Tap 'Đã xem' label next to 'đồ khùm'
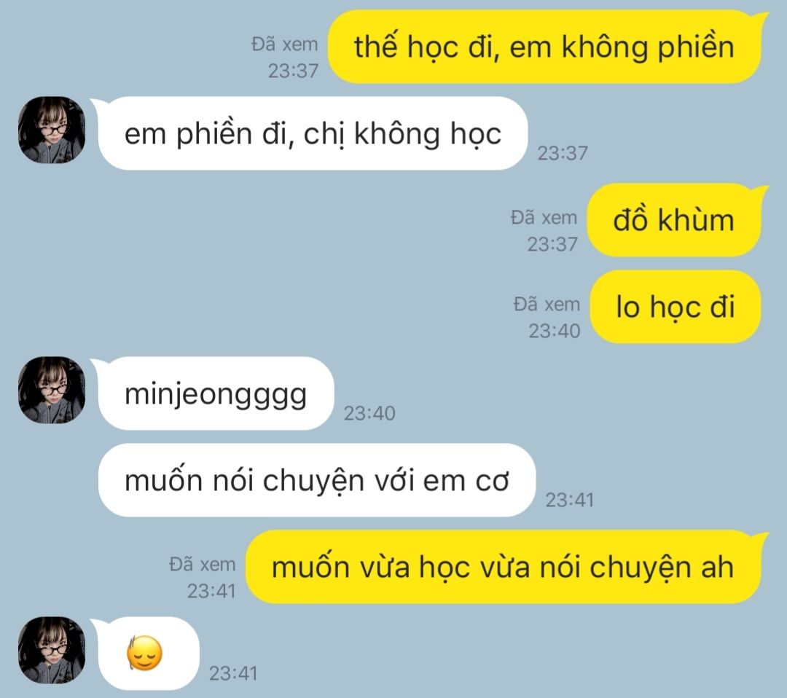Screen dimensions: 787x698 (x=544, y=218)
